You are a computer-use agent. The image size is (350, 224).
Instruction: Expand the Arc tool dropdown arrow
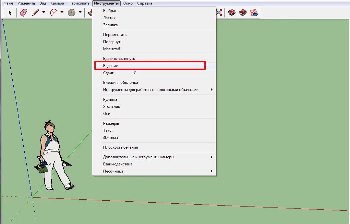pos(62,12)
